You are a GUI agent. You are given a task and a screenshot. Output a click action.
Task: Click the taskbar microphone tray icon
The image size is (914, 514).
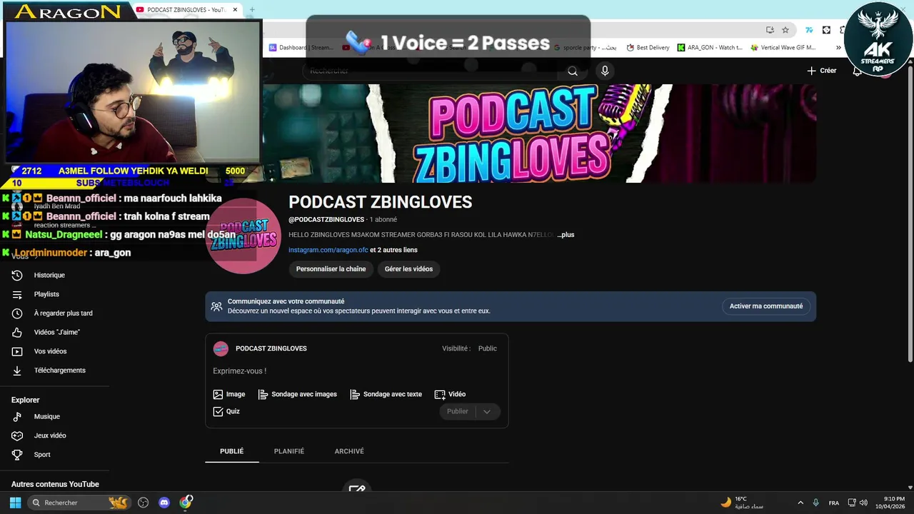[815, 503]
